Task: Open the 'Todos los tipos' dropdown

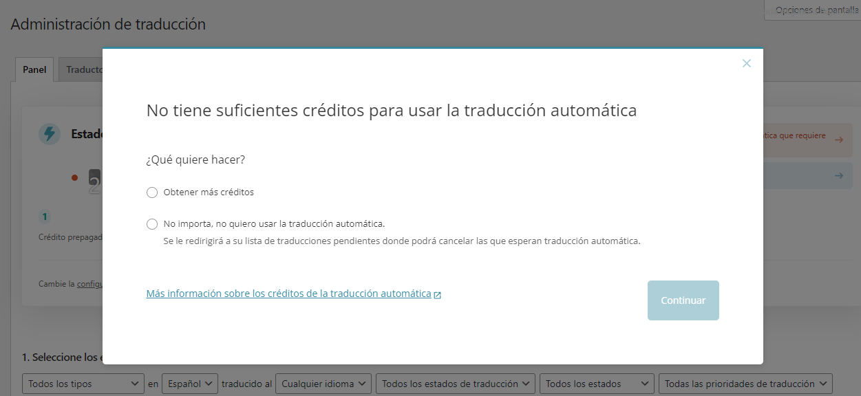Action: coord(83,384)
